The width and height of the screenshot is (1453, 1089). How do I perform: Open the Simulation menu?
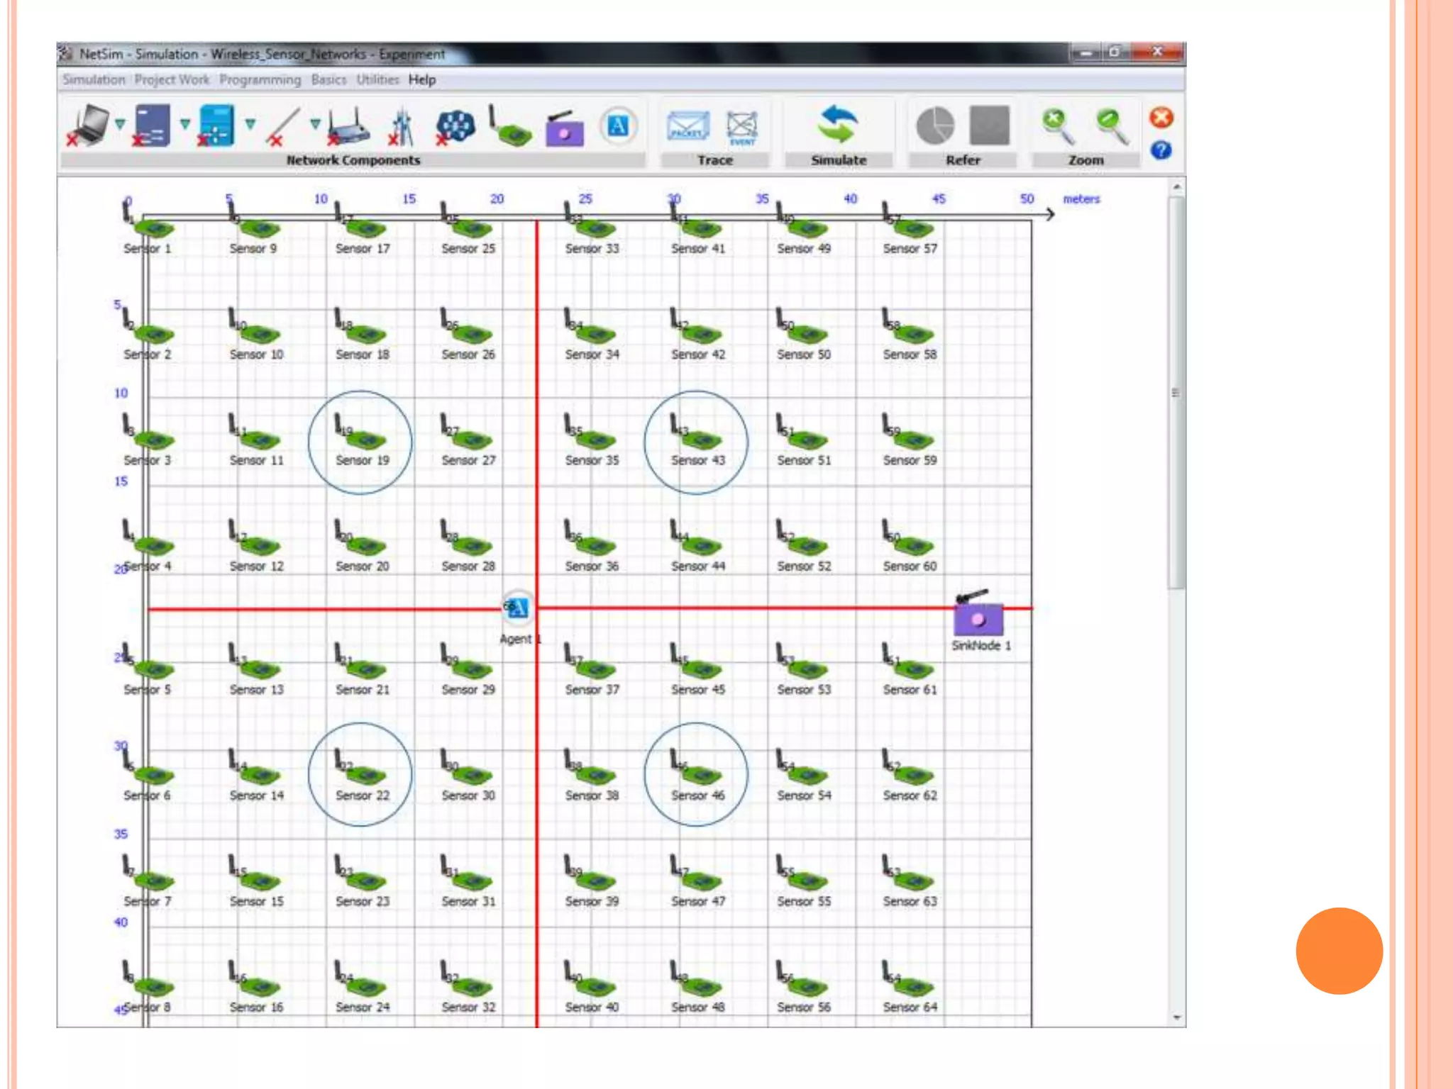click(94, 80)
